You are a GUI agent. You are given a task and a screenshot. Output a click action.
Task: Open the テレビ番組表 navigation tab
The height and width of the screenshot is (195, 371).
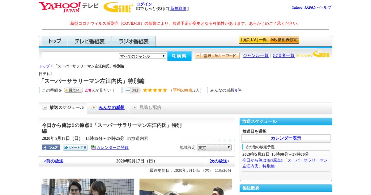tap(90, 41)
